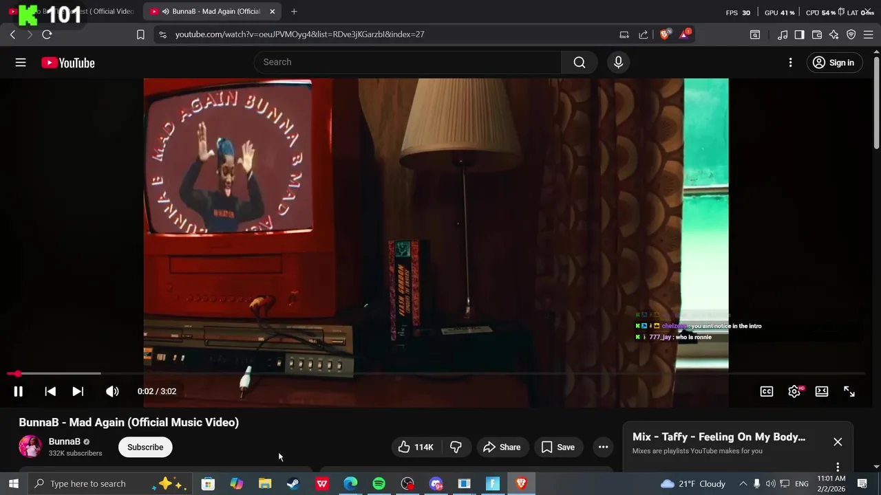Open options menu of the Mix playlist panel

pos(838,467)
